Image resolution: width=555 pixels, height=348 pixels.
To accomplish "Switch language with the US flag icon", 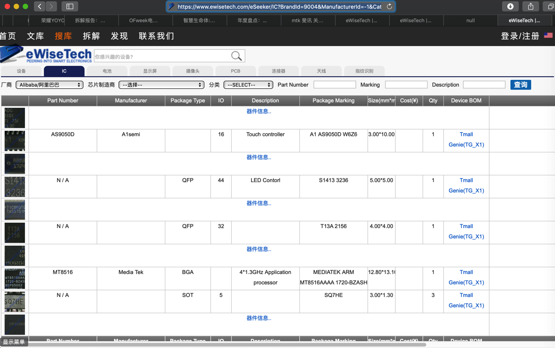I will click(x=548, y=36).
